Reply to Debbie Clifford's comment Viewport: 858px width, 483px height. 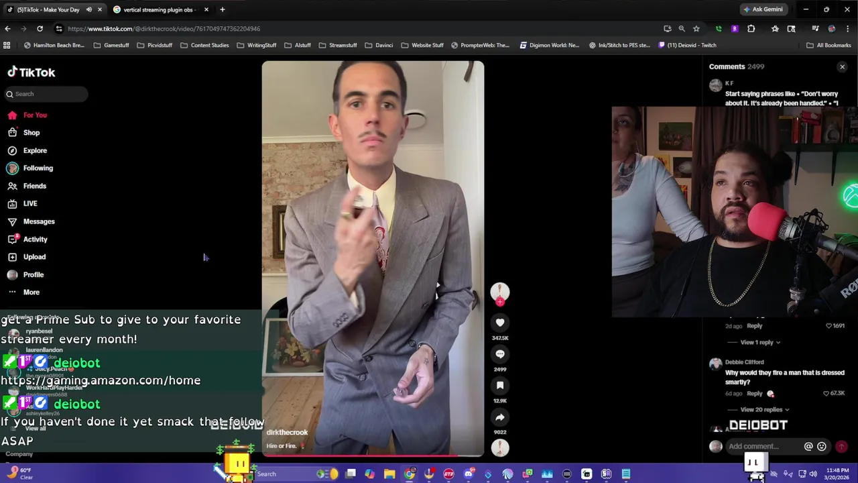755,394
